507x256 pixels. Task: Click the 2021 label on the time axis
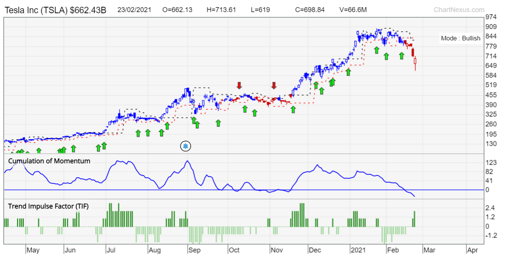click(358, 250)
